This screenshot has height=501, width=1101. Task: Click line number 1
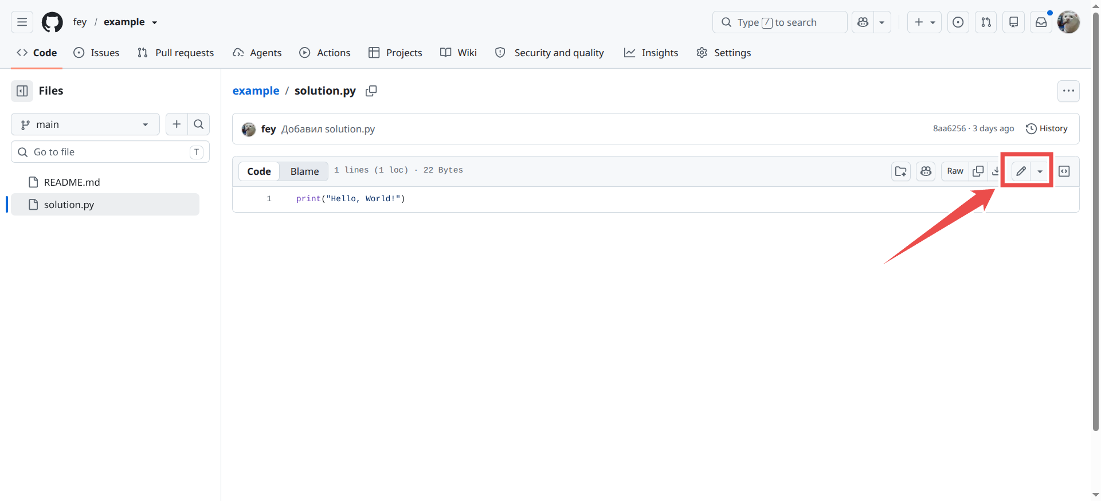pos(269,199)
